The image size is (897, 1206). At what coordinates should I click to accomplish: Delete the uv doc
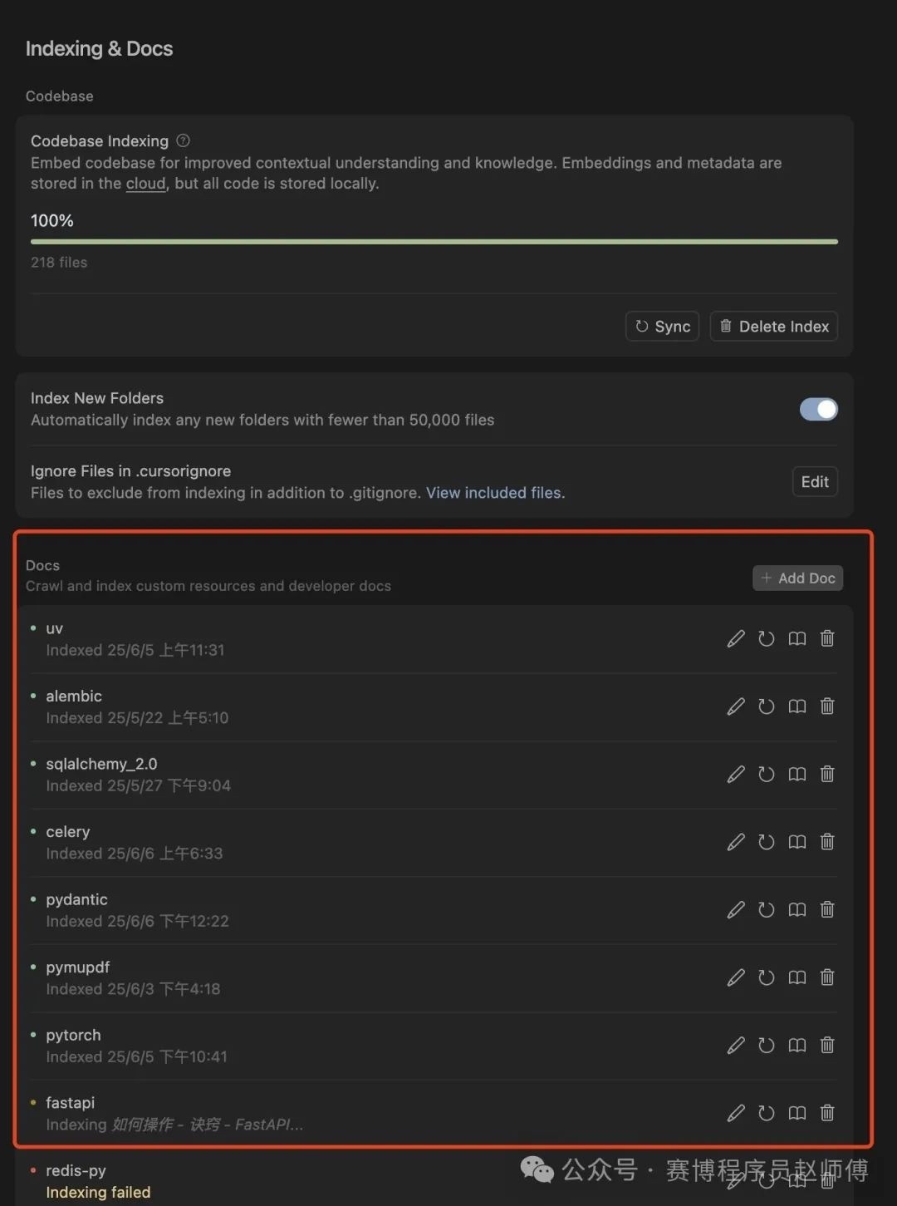[x=827, y=638]
